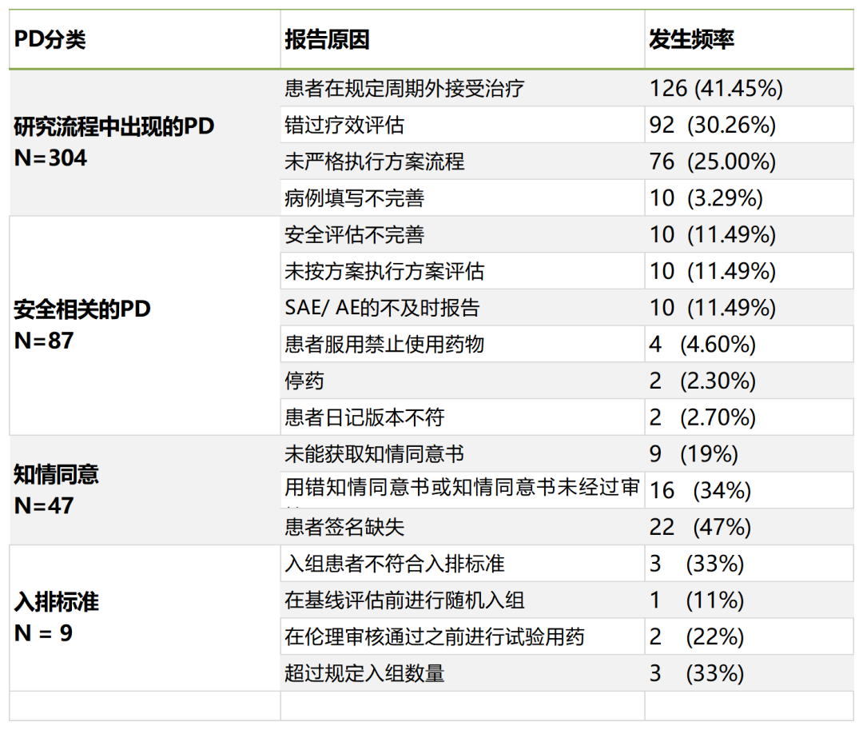Select the 超过规定入组数量 cell
The image size is (863, 730).
coord(364,673)
